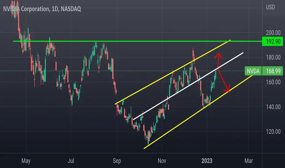Click the NVDA ticker label
Viewport: 285px width, 168px height.
coord(253,71)
